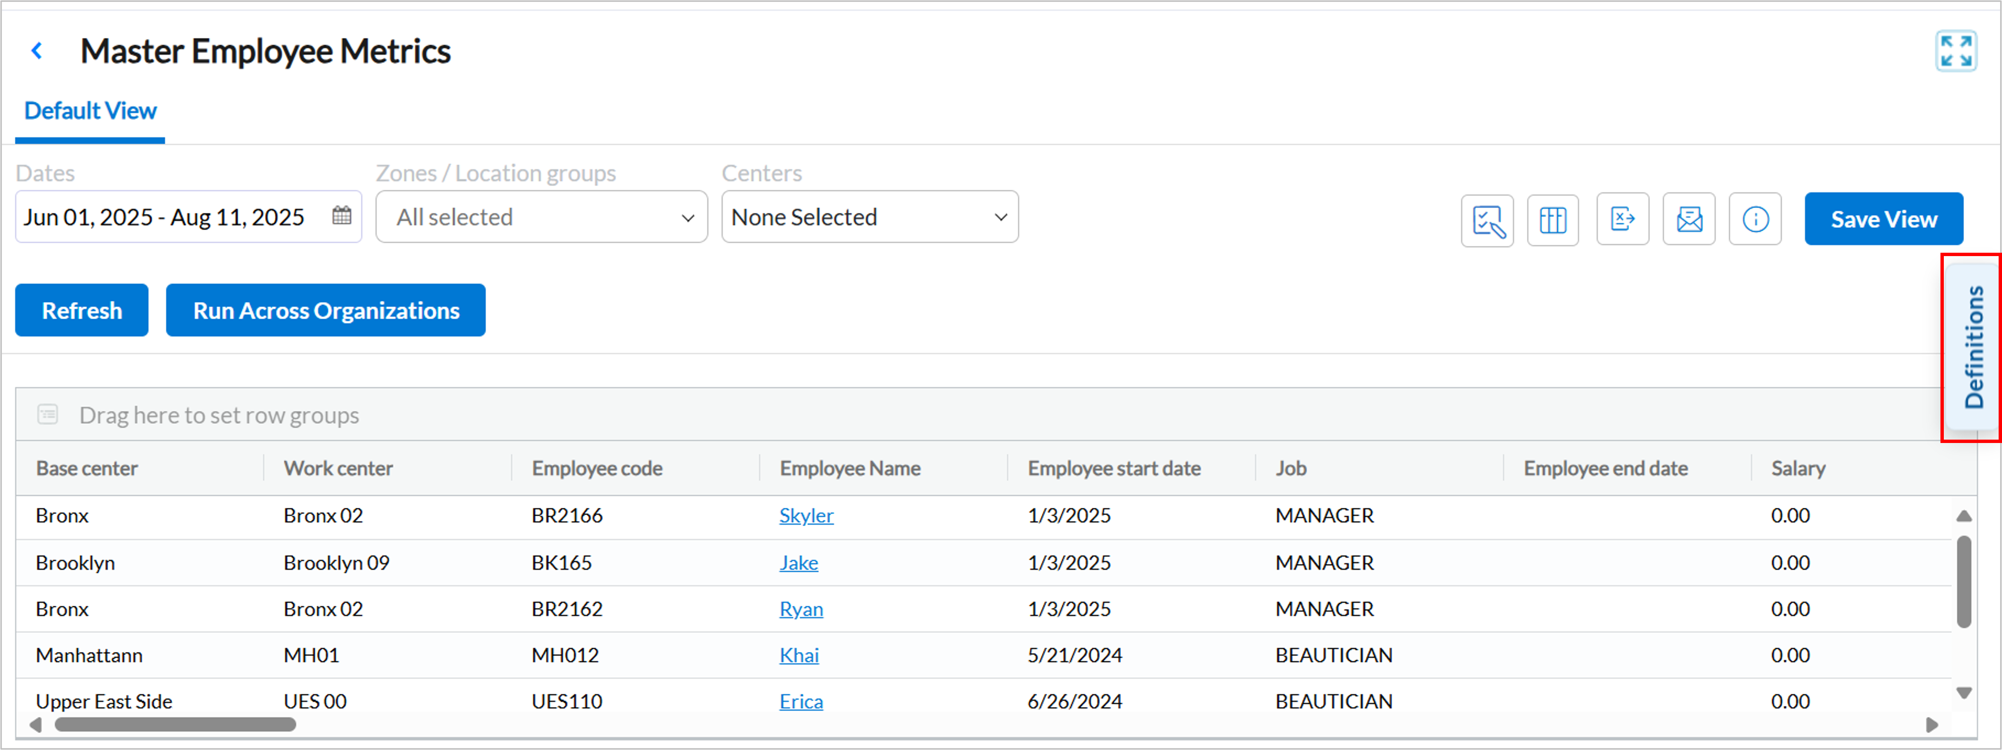
Task: Open Centers dropdown showing None Selected
Action: pos(870,217)
